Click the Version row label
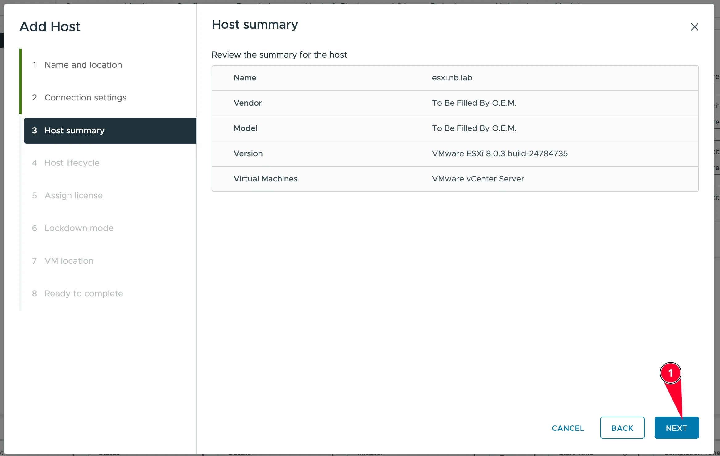 point(248,153)
